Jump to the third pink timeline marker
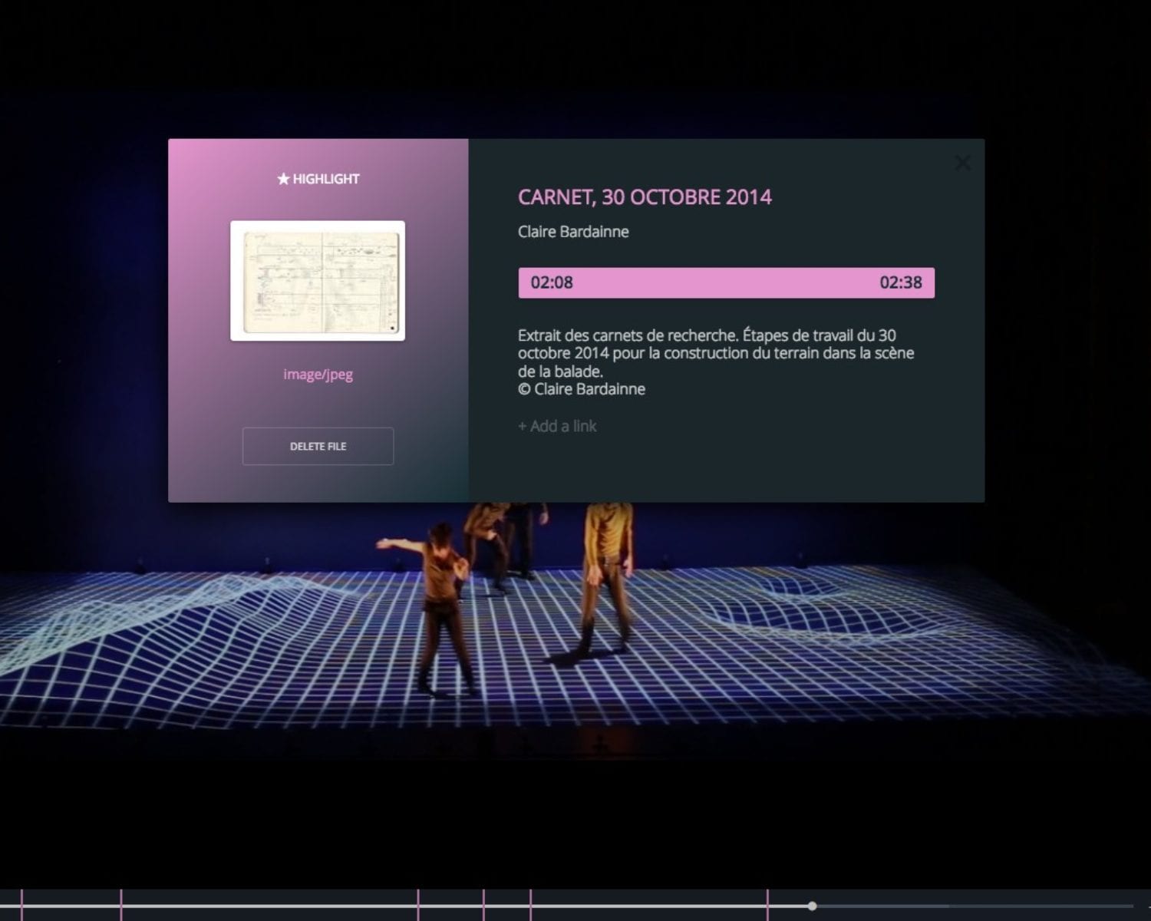Image resolution: width=1151 pixels, height=921 pixels. (x=418, y=905)
